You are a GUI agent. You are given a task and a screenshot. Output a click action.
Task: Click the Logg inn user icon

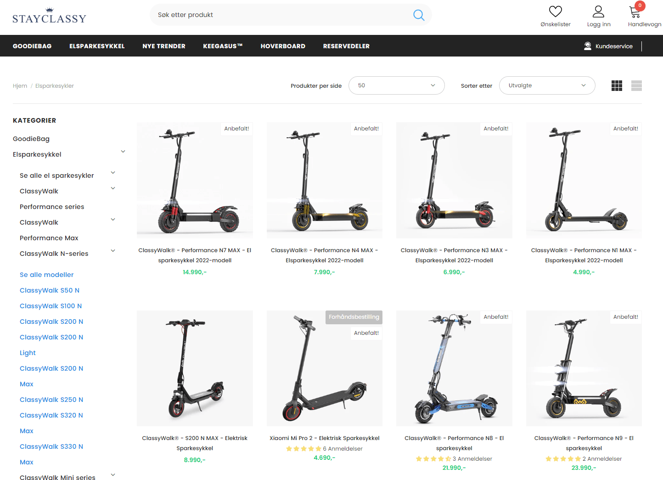(598, 11)
